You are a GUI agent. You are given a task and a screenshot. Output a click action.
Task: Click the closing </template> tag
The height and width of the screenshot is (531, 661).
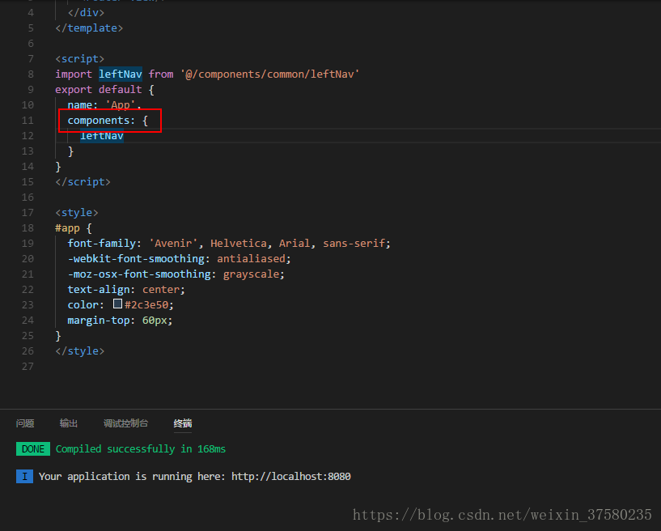pyautogui.click(x=89, y=28)
